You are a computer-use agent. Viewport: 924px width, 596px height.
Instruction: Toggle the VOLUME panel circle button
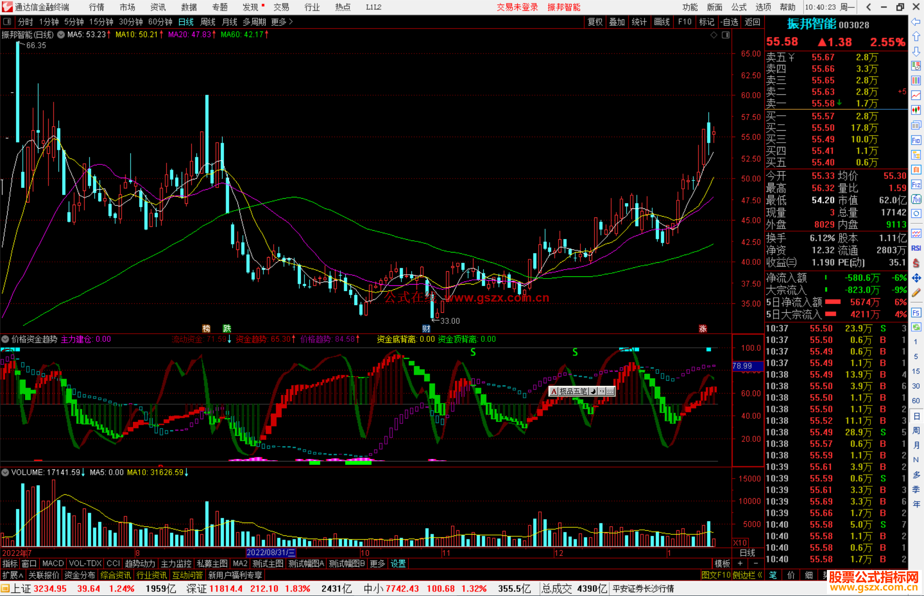[x=6, y=473]
